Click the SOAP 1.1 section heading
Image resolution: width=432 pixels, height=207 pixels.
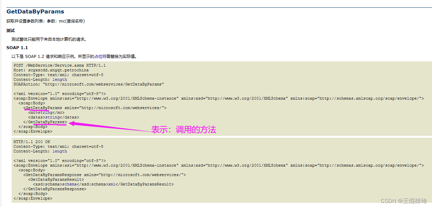coord(17,47)
